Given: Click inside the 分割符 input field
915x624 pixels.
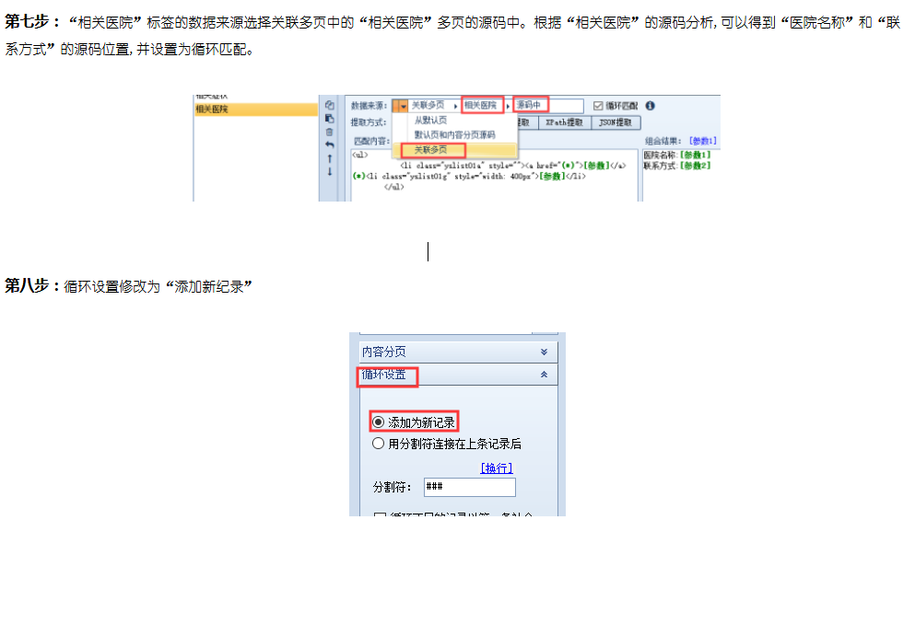Looking at the screenshot, I should coord(469,487).
